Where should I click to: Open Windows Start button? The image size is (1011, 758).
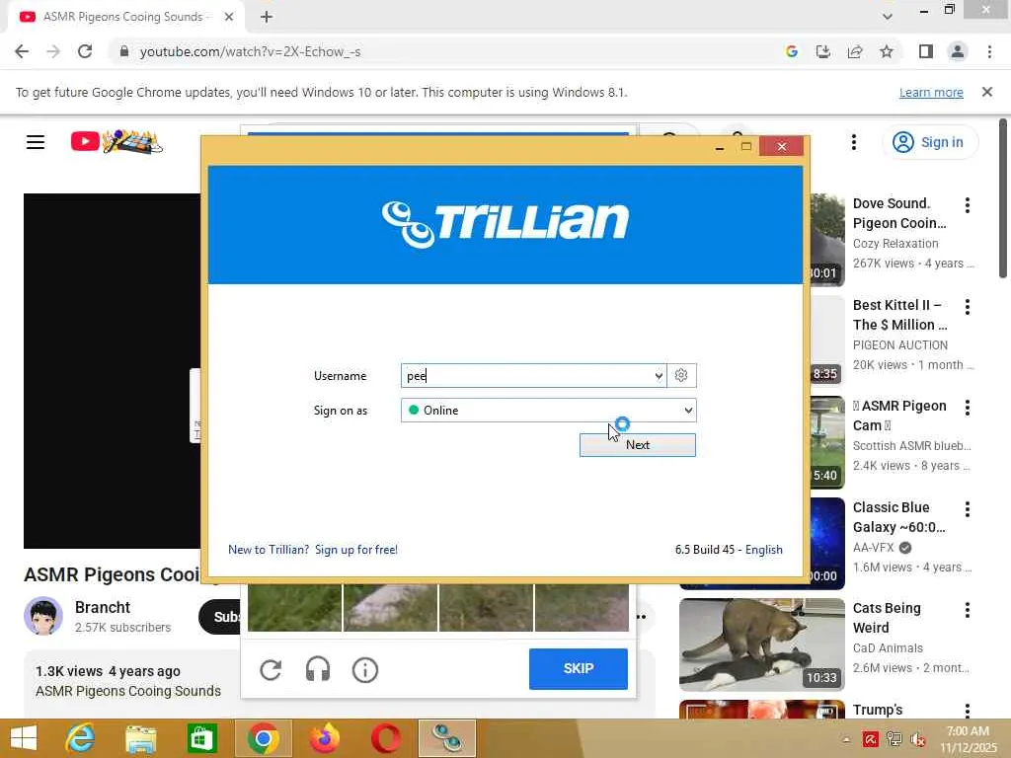click(x=24, y=738)
